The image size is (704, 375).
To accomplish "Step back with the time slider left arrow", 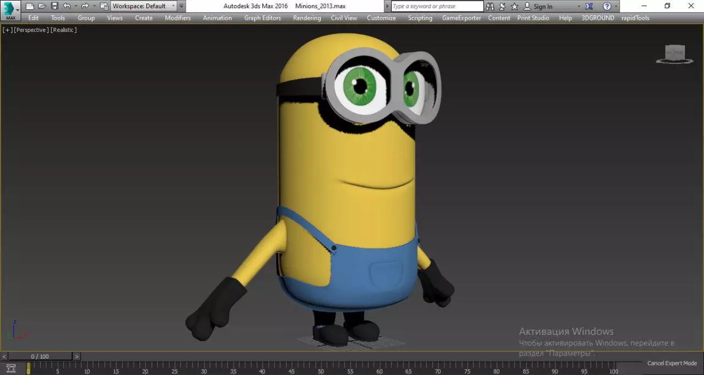I will [4, 356].
